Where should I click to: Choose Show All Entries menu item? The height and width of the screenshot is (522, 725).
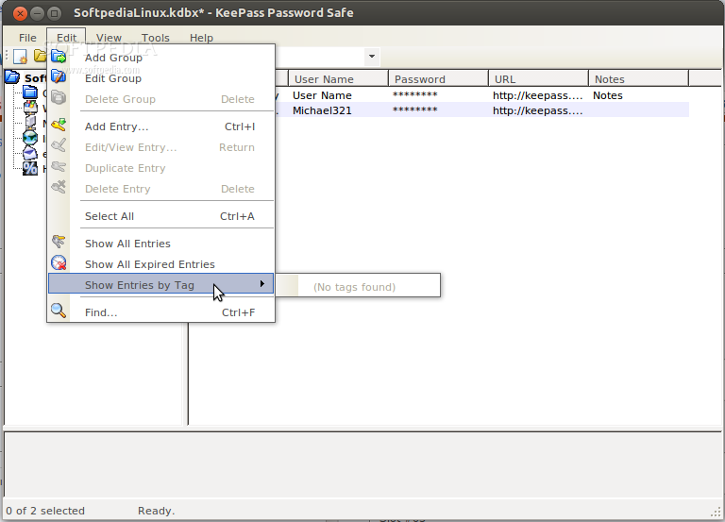[161, 244]
